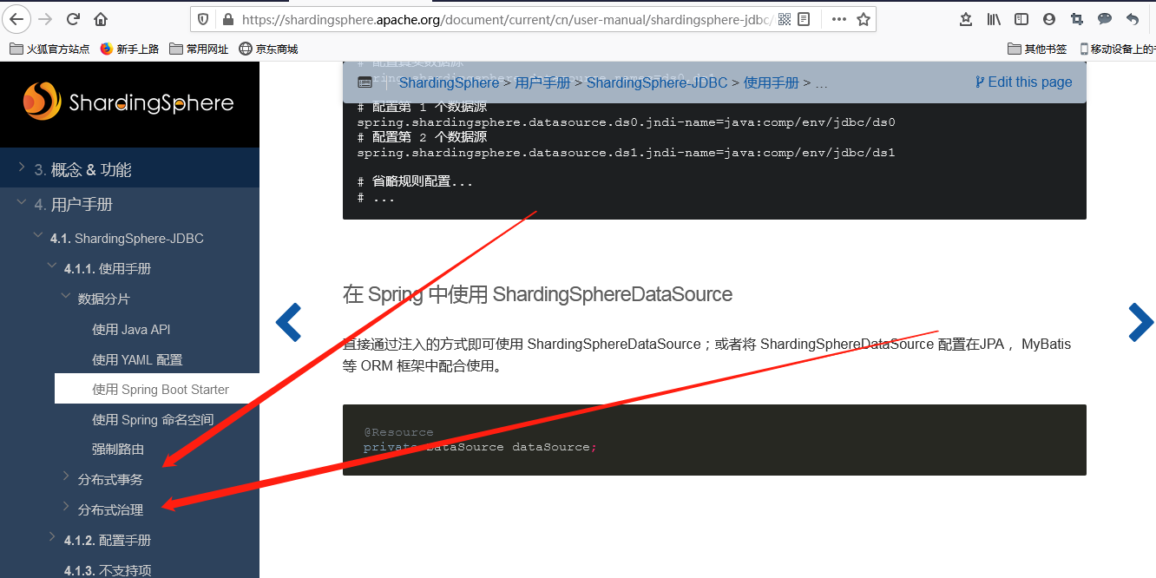Image resolution: width=1156 pixels, height=578 pixels.
Task: Open the tracking protection shield icon
Action: 204,19
